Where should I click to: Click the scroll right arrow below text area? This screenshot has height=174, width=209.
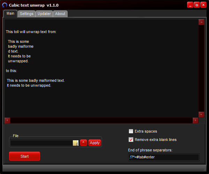click(195, 120)
